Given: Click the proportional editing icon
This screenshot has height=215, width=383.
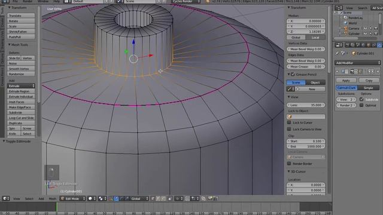Looking at the screenshot, I should point(178,199).
